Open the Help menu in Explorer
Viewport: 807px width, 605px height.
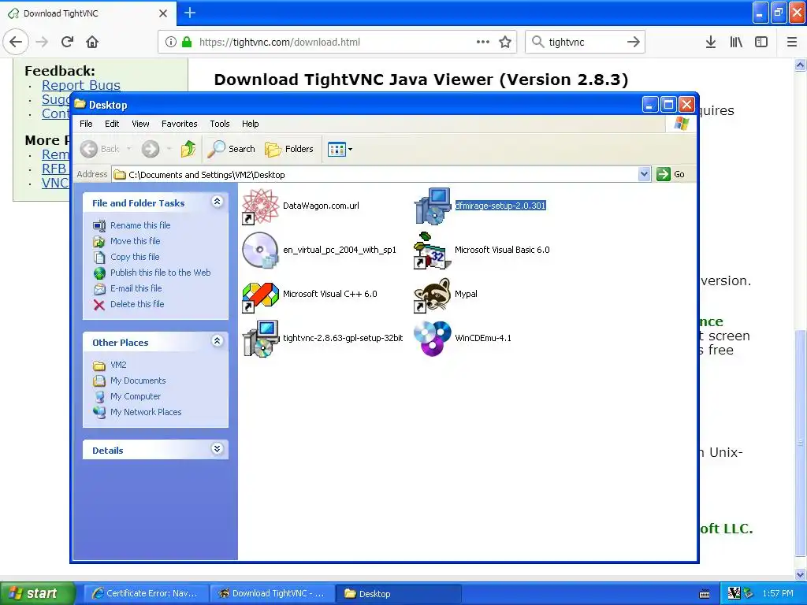click(x=250, y=124)
